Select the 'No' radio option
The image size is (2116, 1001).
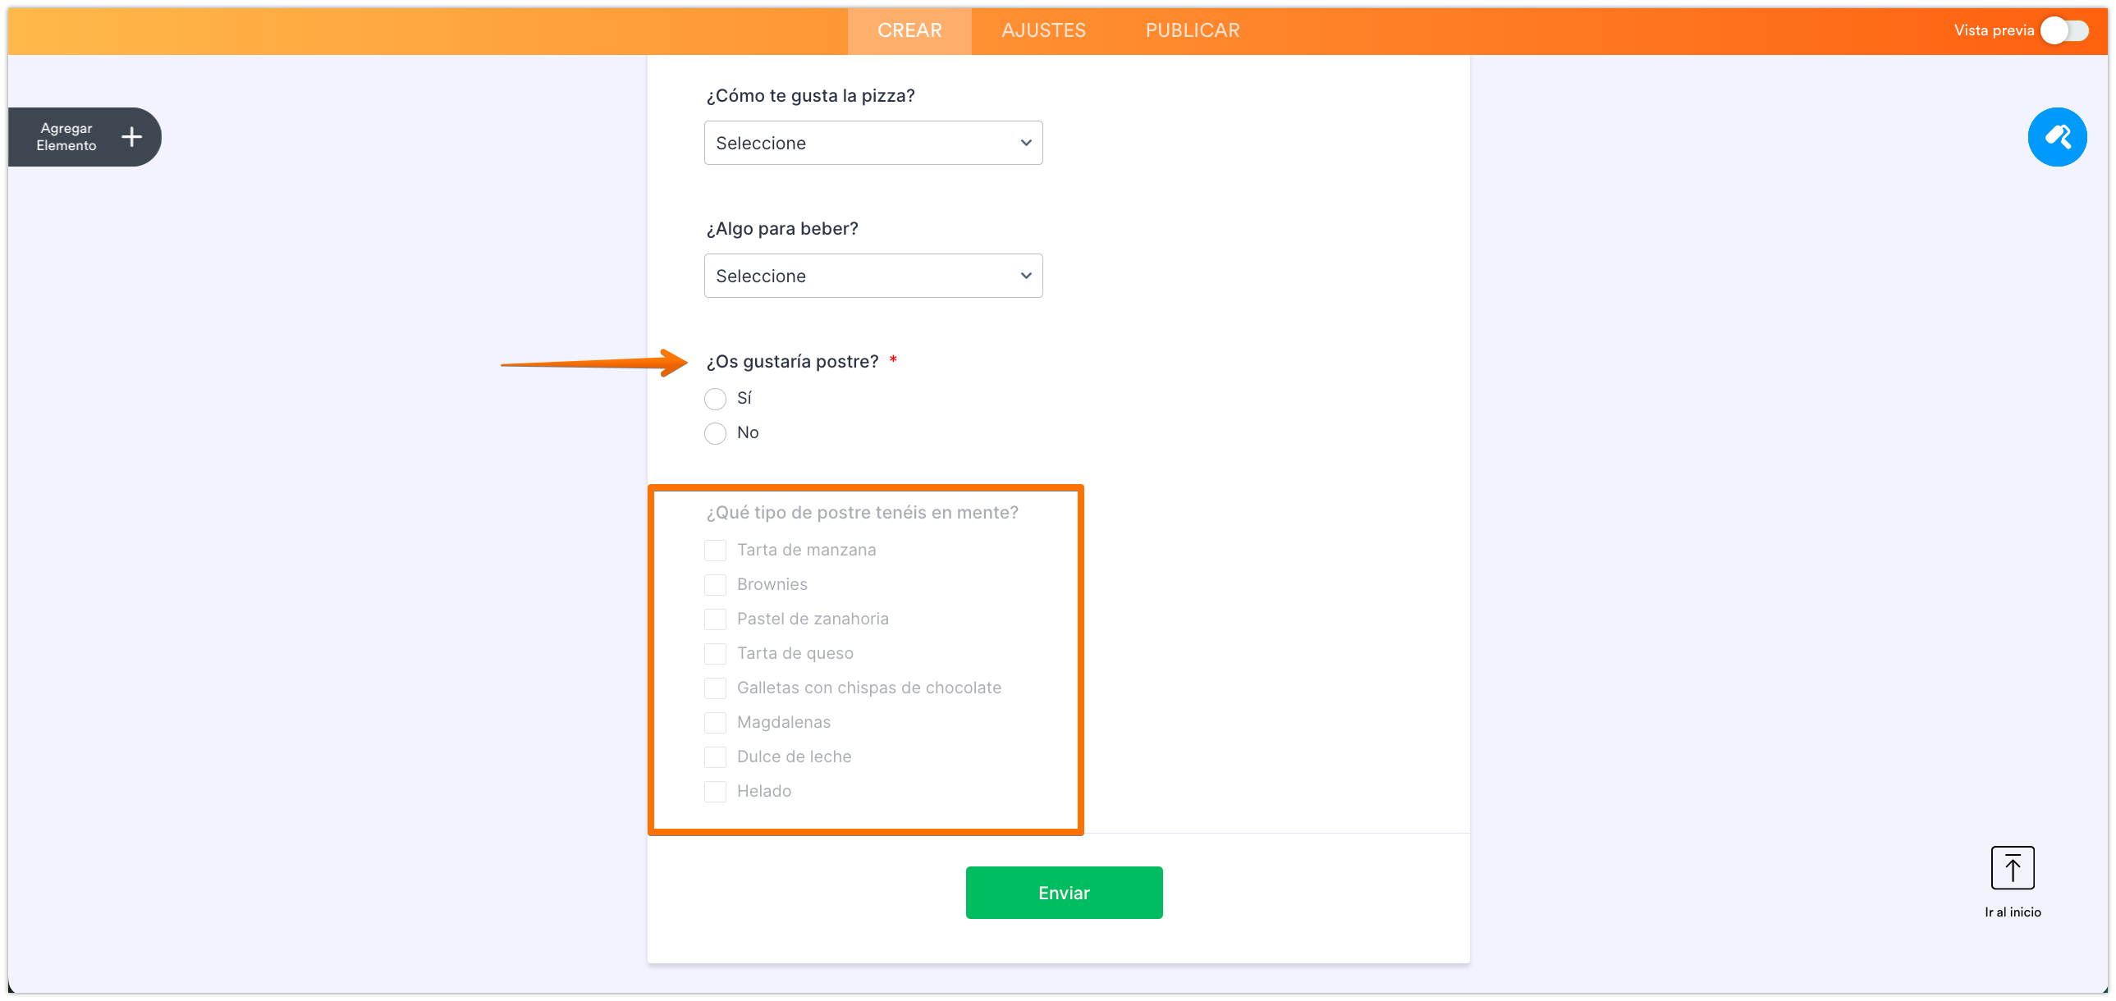pyautogui.click(x=715, y=433)
